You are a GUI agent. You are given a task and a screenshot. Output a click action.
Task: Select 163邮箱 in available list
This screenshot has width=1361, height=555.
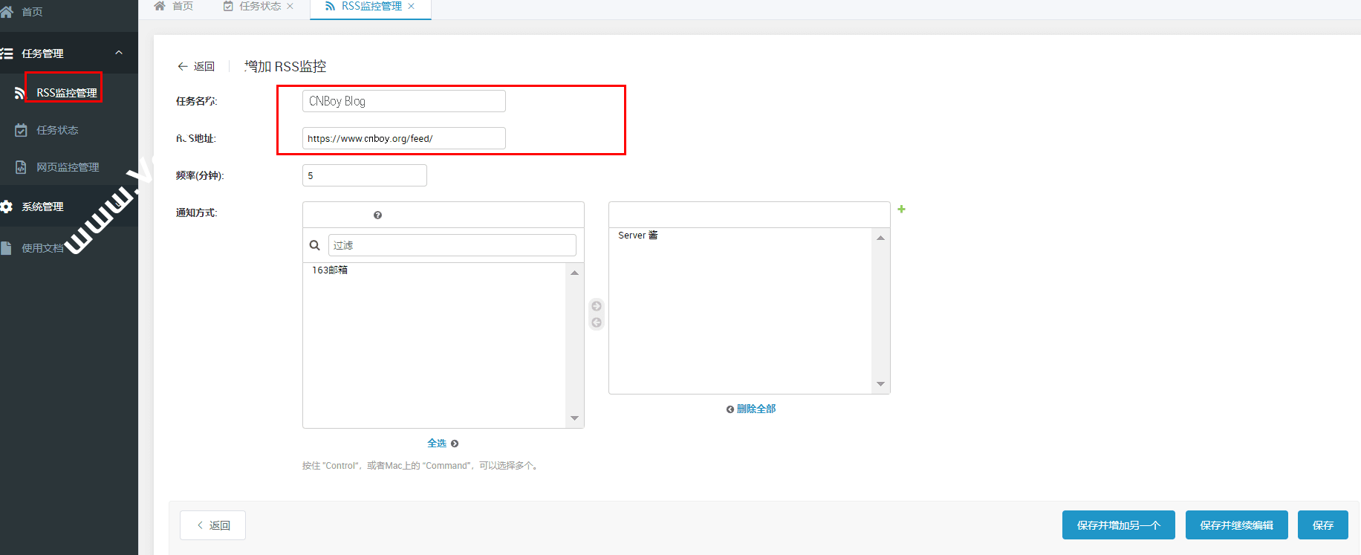point(330,270)
